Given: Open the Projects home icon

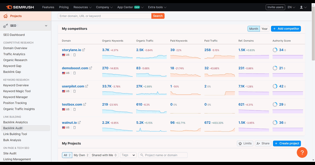Looking at the screenshot, I should coord(6,16).
